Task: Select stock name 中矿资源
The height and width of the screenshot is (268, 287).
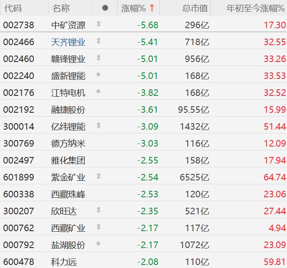Action: point(68,25)
